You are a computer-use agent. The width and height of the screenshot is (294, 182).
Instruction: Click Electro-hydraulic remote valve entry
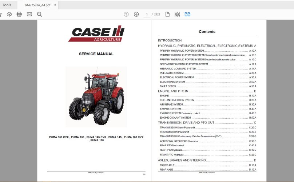[208, 59]
